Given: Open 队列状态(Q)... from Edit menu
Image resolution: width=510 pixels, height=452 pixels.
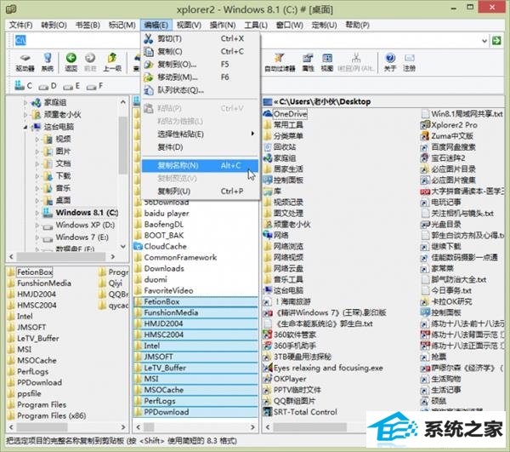Looking at the screenshot, I should pos(200,90).
